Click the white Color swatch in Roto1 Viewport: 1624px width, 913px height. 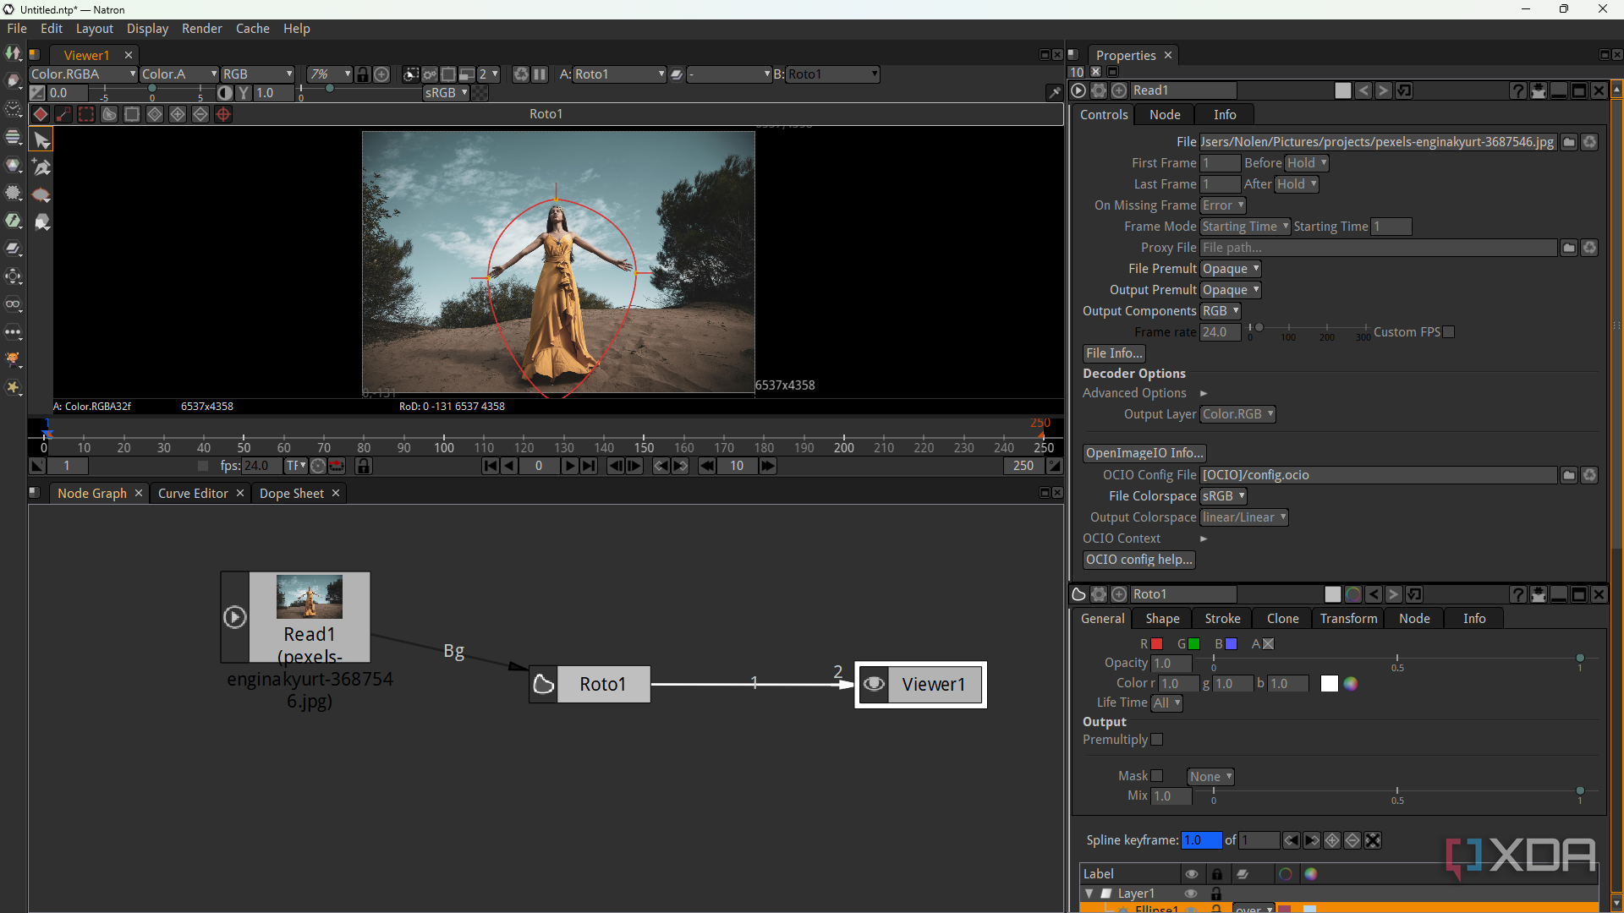[x=1330, y=684]
